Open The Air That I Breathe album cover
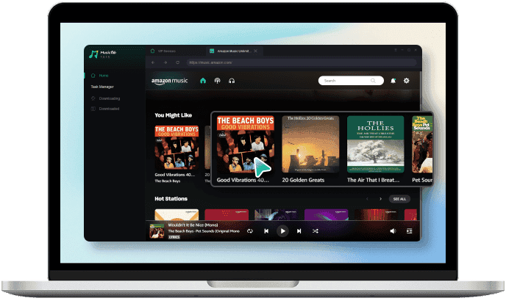506x301 pixels. tap(376, 144)
